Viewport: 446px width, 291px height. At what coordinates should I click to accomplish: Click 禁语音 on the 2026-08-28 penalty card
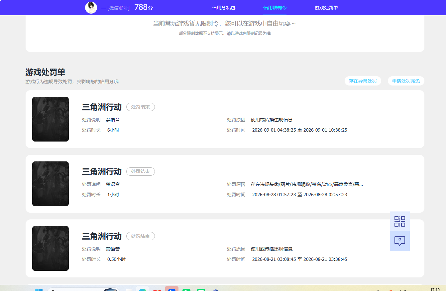113,184
